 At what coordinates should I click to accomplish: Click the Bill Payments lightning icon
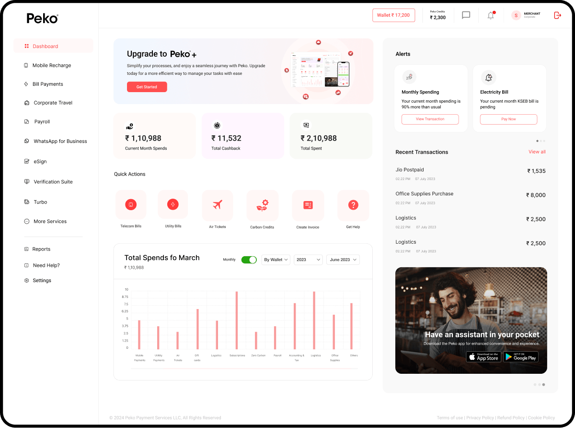tap(26, 84)
